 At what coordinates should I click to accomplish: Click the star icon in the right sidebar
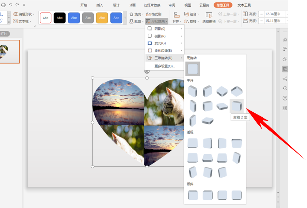coord(285,40)
